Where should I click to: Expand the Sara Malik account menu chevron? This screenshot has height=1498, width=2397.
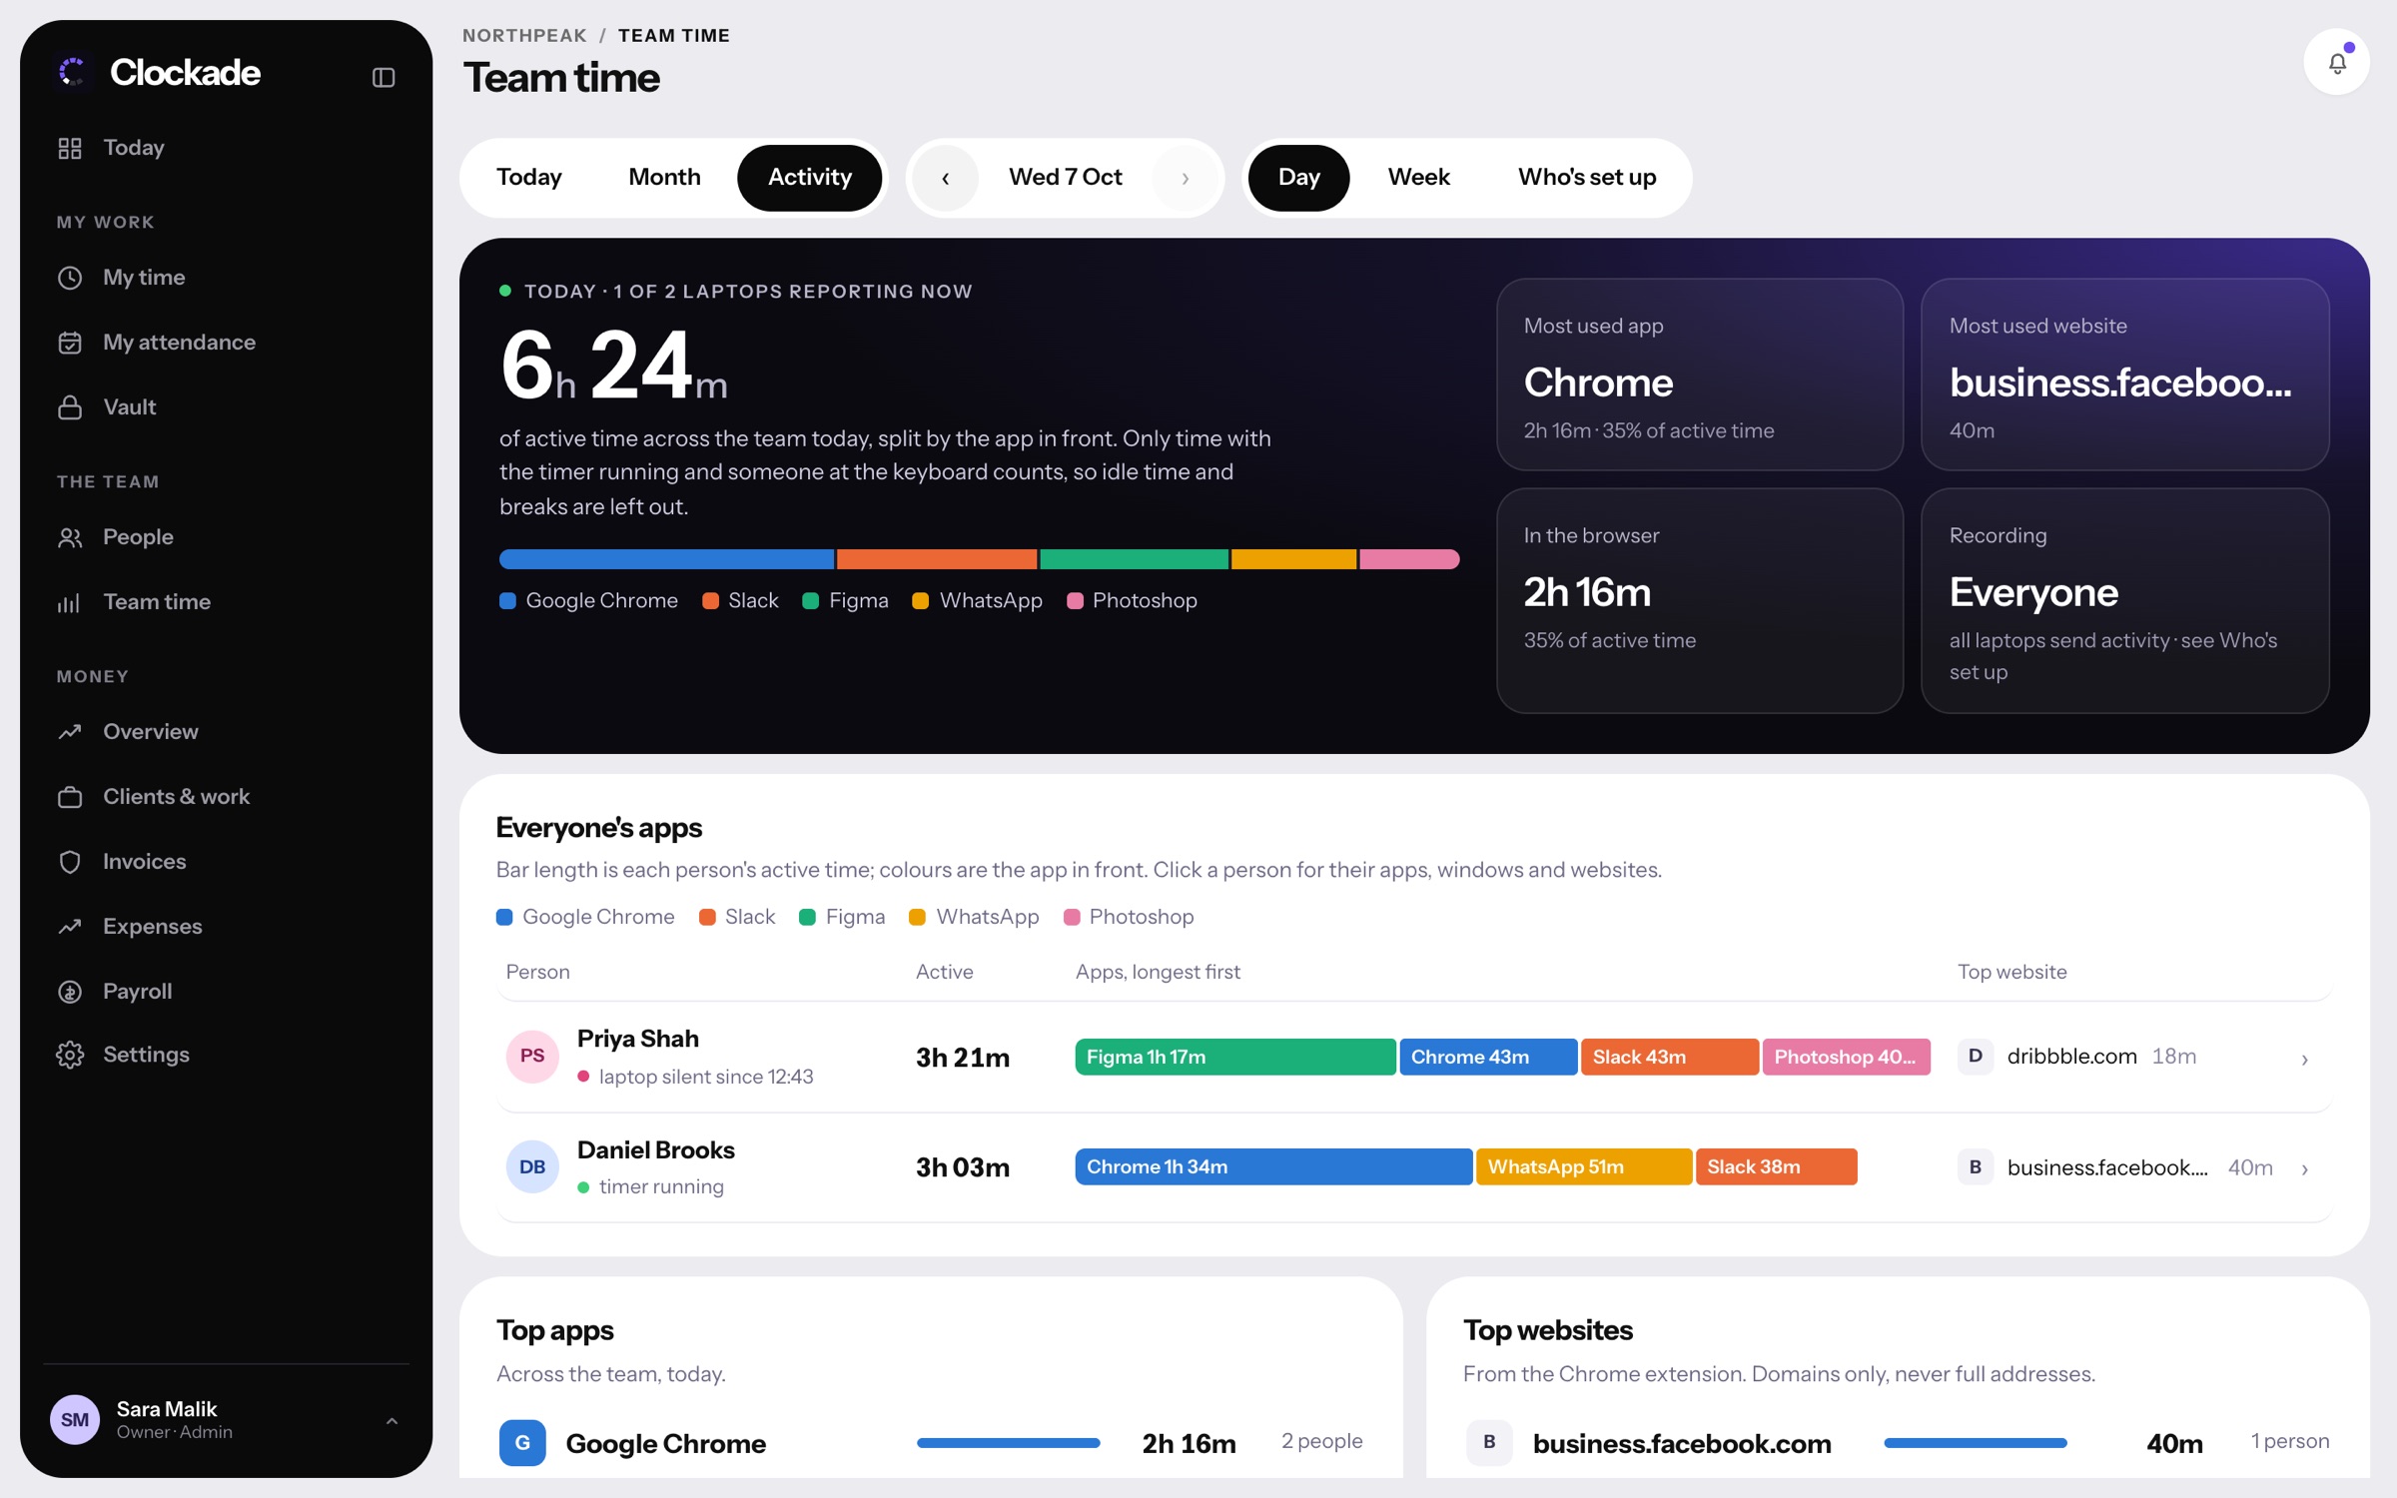coord(392,1420)
